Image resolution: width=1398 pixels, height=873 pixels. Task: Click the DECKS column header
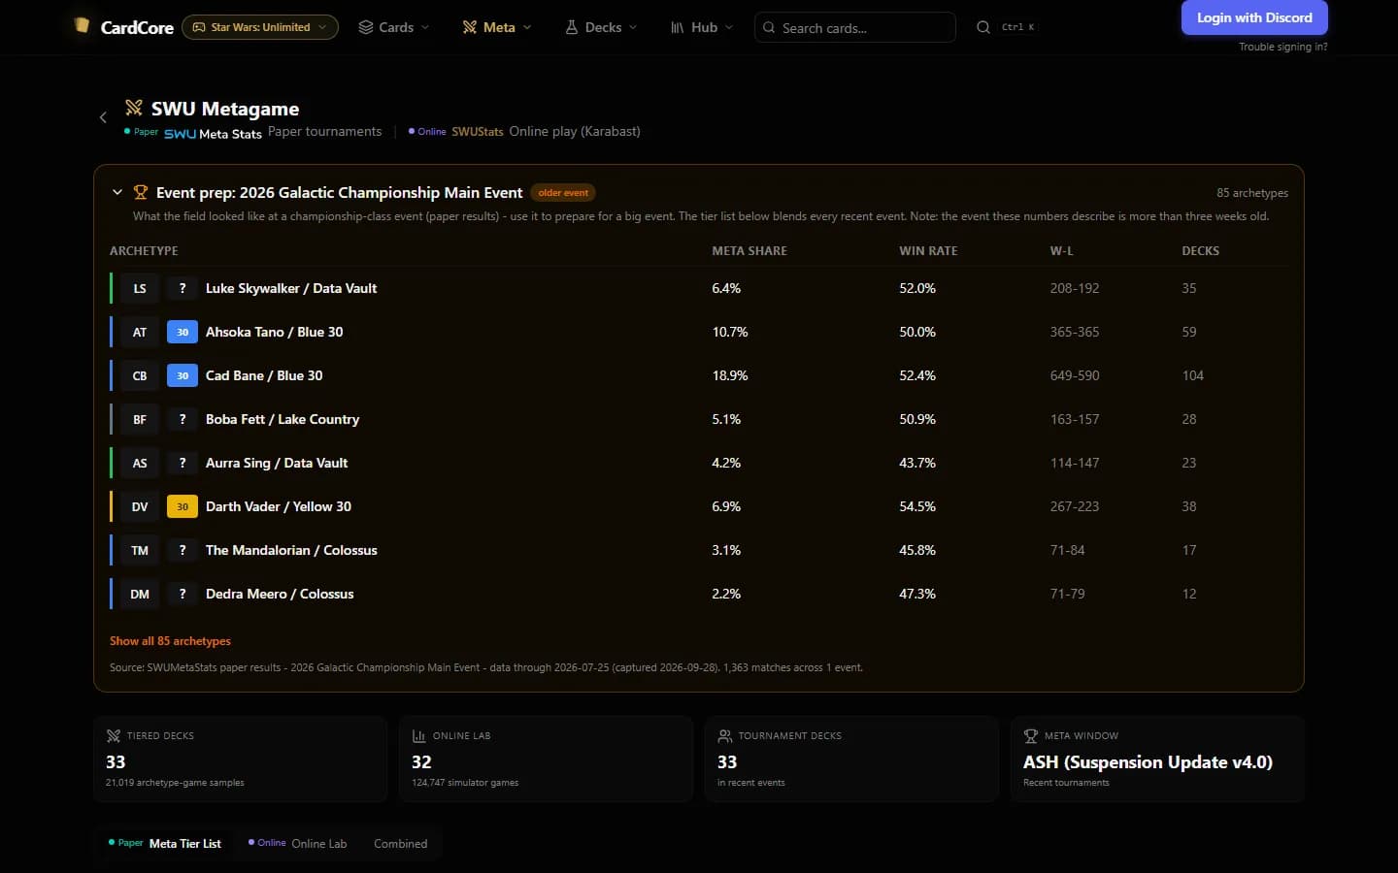[1200, 251]
